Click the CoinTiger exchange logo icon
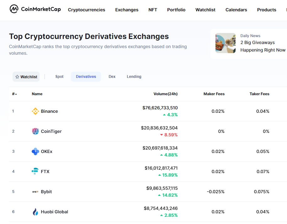287x224 pixels. [x=35, y=131]
